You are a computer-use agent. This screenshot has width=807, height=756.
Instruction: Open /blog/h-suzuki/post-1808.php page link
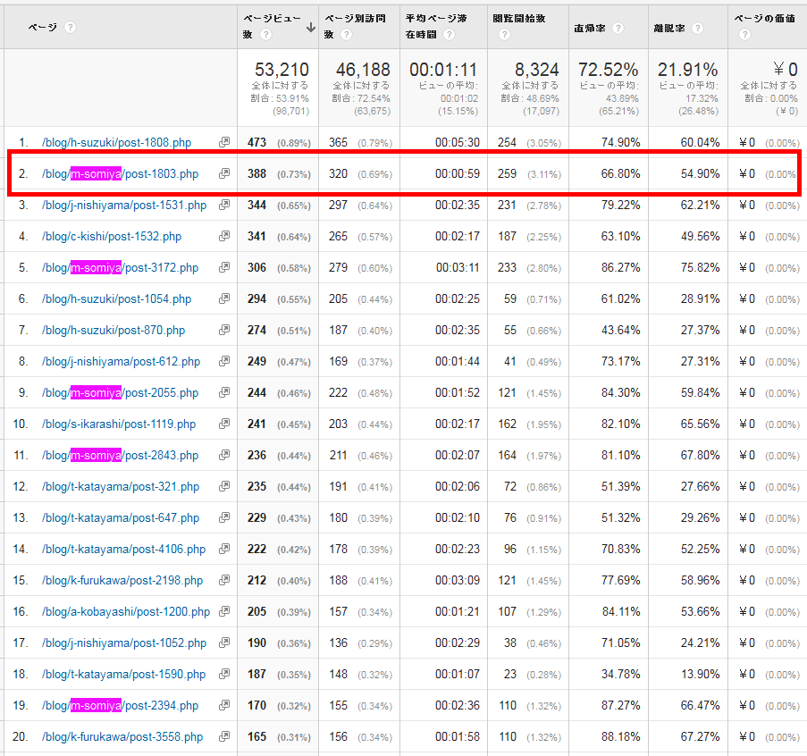[x=116, y=143]
